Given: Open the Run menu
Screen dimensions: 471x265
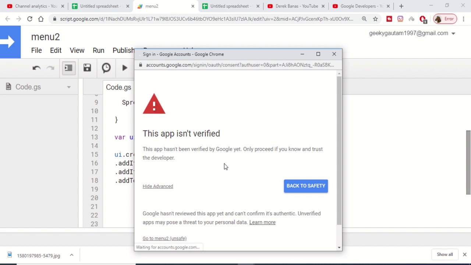Looking at the screenshot, I should pos(98,50).
